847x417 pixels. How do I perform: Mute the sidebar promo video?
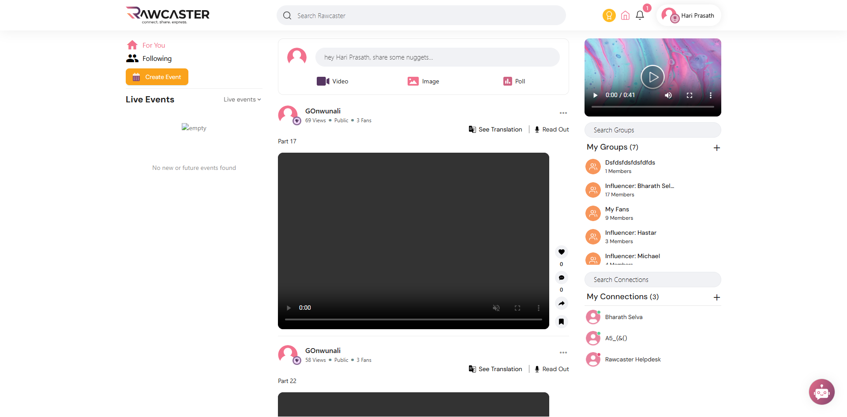(668, 95)
